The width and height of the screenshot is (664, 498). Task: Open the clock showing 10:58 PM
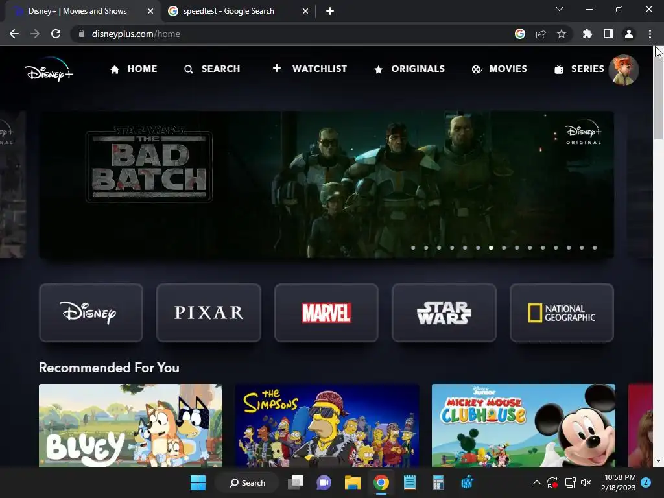[x=618, y=482]
